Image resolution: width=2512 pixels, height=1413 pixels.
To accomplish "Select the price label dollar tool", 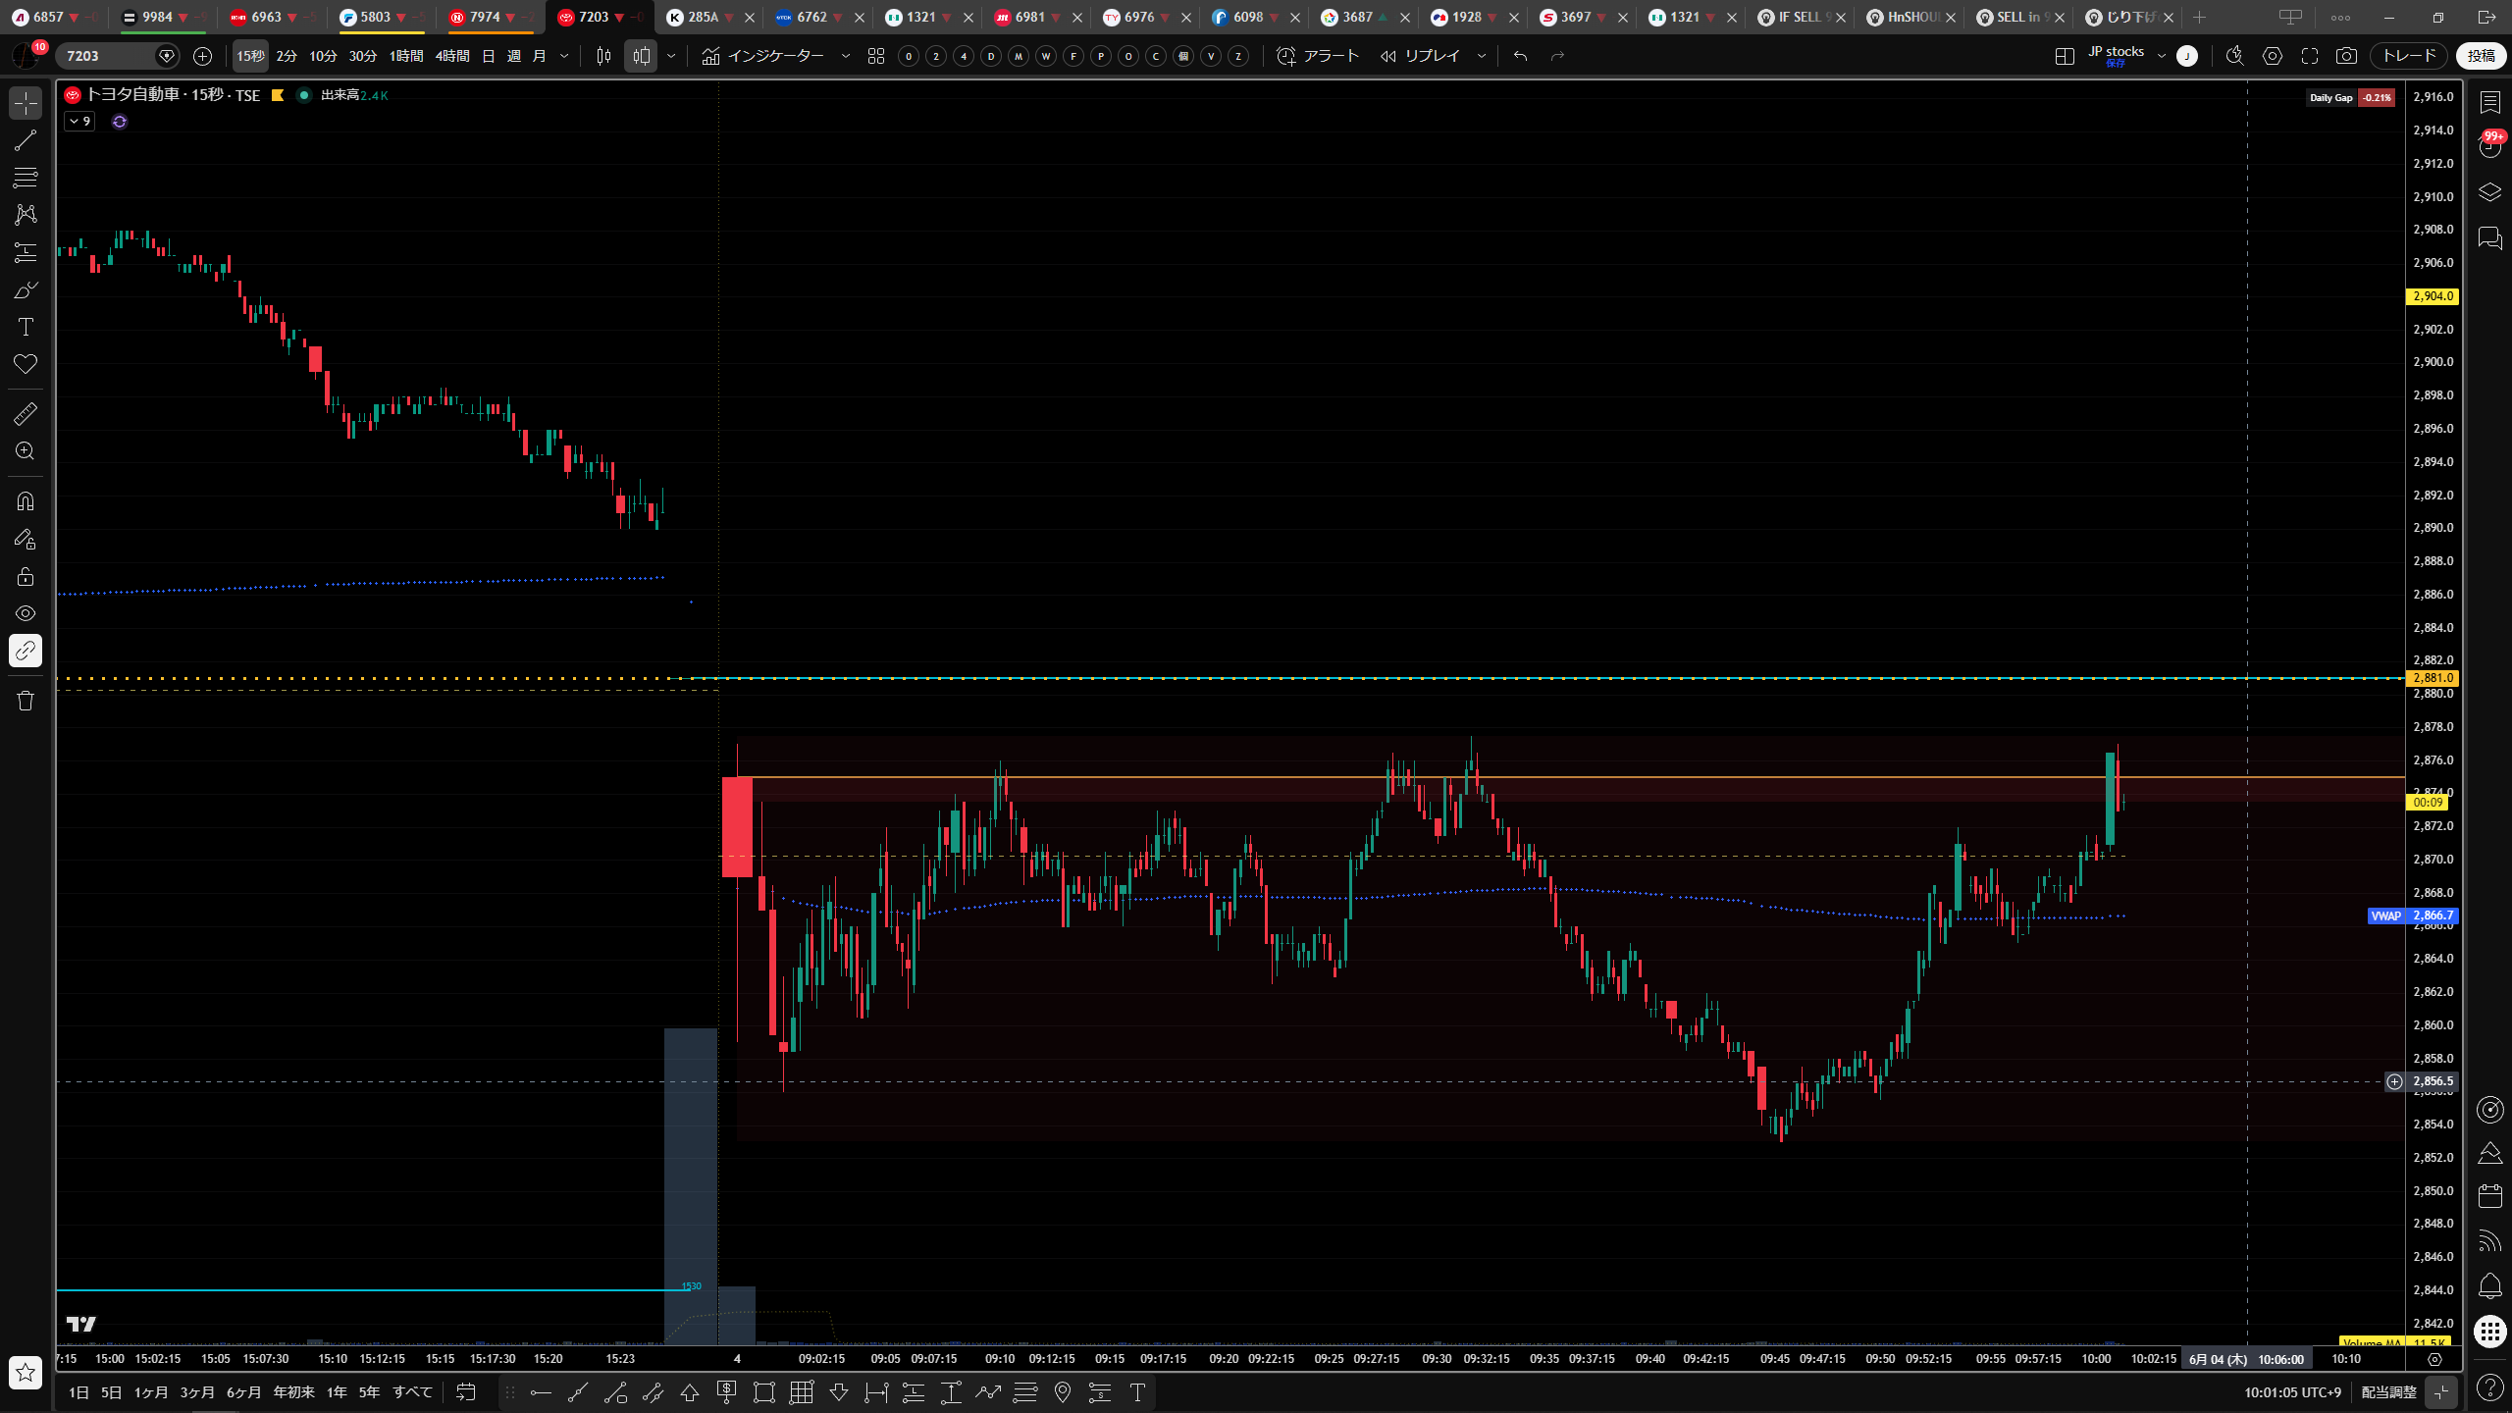I will [x=727, y=1392].
